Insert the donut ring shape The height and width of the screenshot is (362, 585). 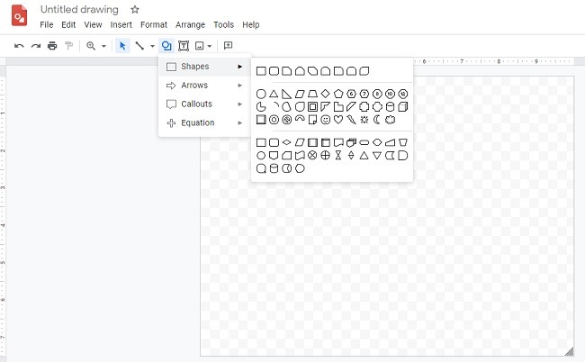(274, 120)
